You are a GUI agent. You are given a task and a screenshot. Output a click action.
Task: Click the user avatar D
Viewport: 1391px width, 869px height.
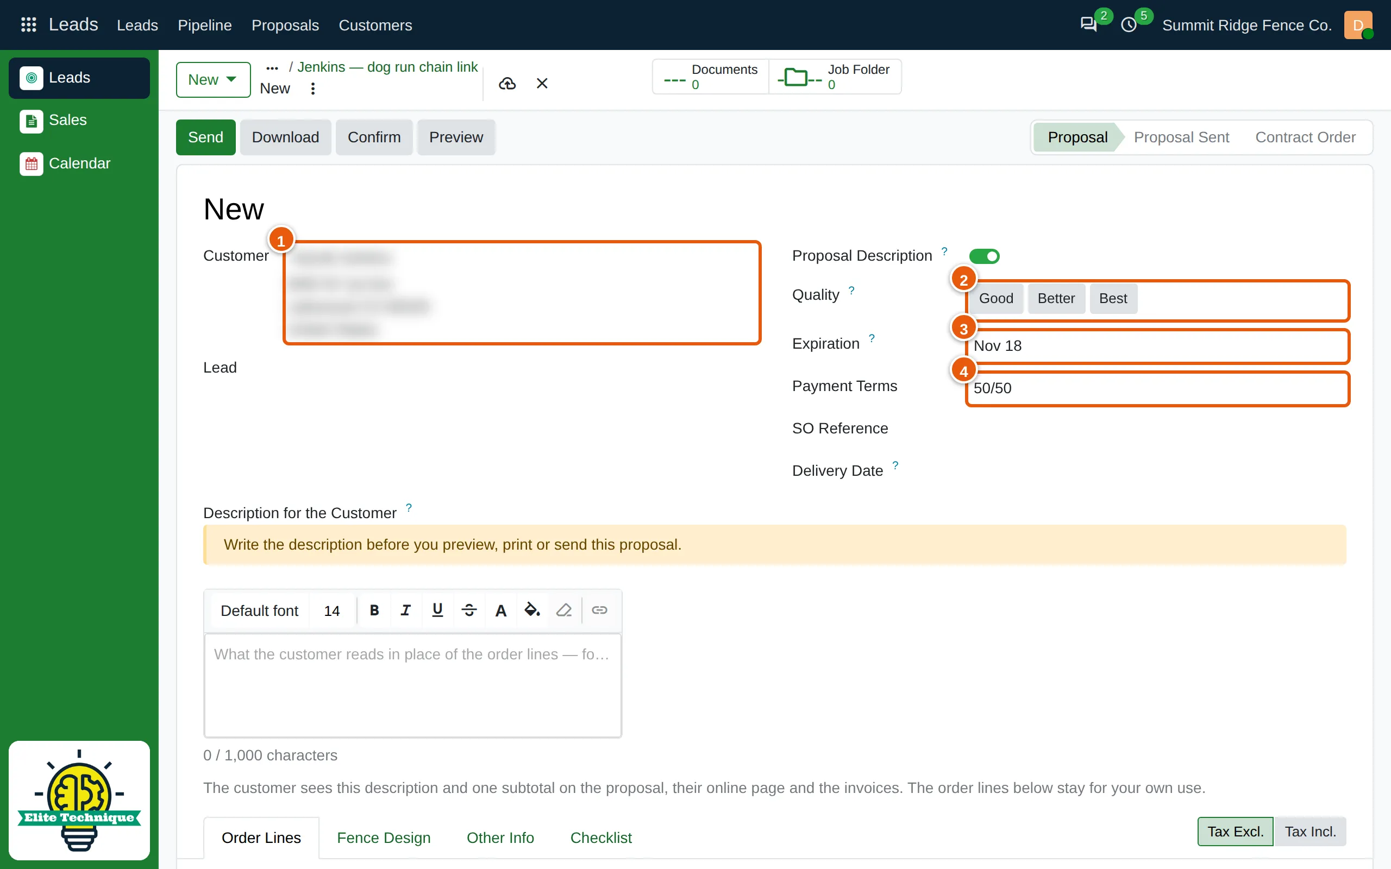tap(1358, 25)
